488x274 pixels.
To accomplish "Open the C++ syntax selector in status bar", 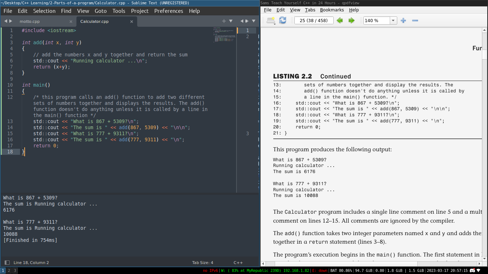I will pos(238,263).
